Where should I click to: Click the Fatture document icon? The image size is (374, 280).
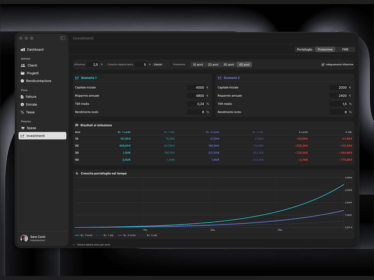[x=22, y=97]
